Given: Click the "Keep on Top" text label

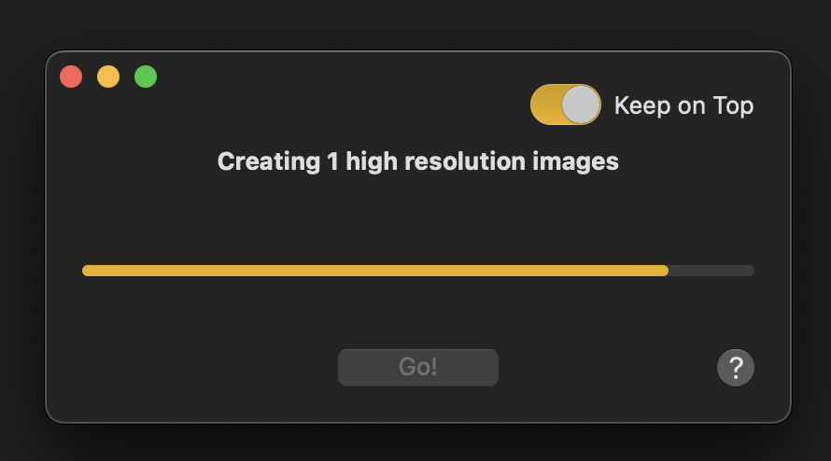Looking at the screenshot, I should [683, 105].
